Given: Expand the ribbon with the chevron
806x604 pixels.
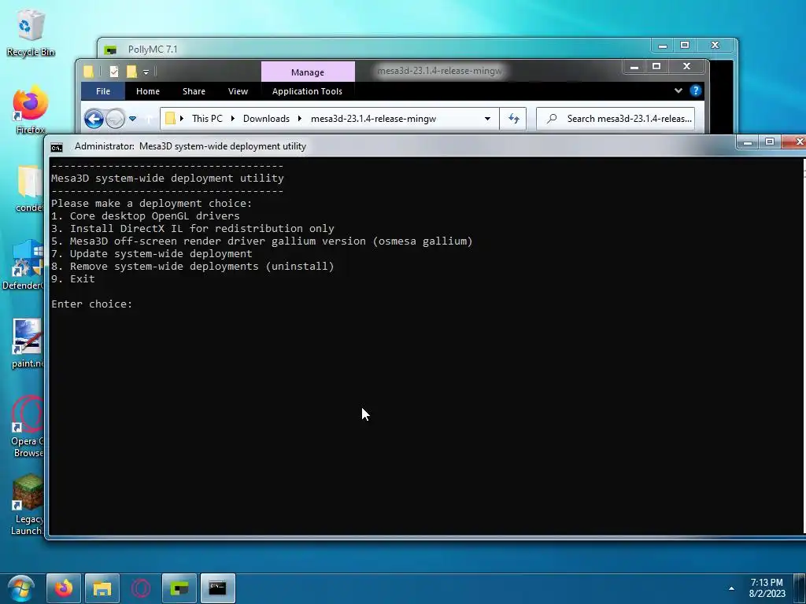Looking at the screenshot, I should pos(678,91).
